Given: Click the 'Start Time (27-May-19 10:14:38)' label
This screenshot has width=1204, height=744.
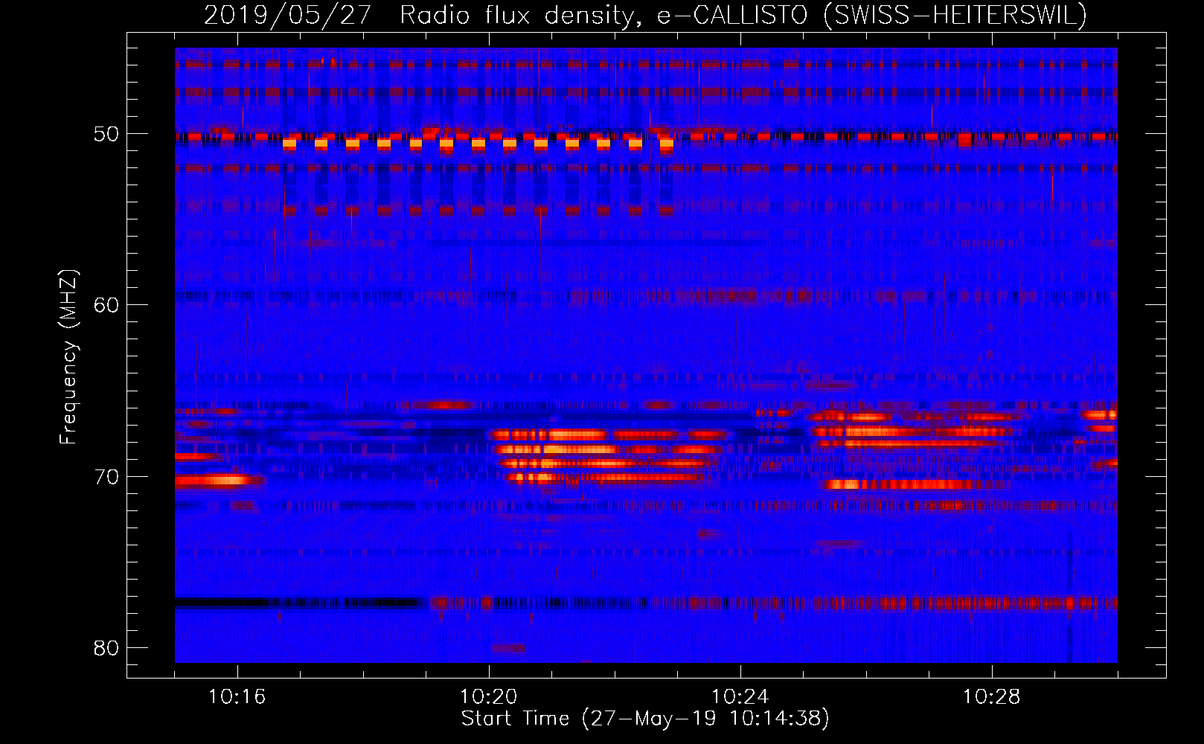Looking at the screenshot, I should 645,719.
